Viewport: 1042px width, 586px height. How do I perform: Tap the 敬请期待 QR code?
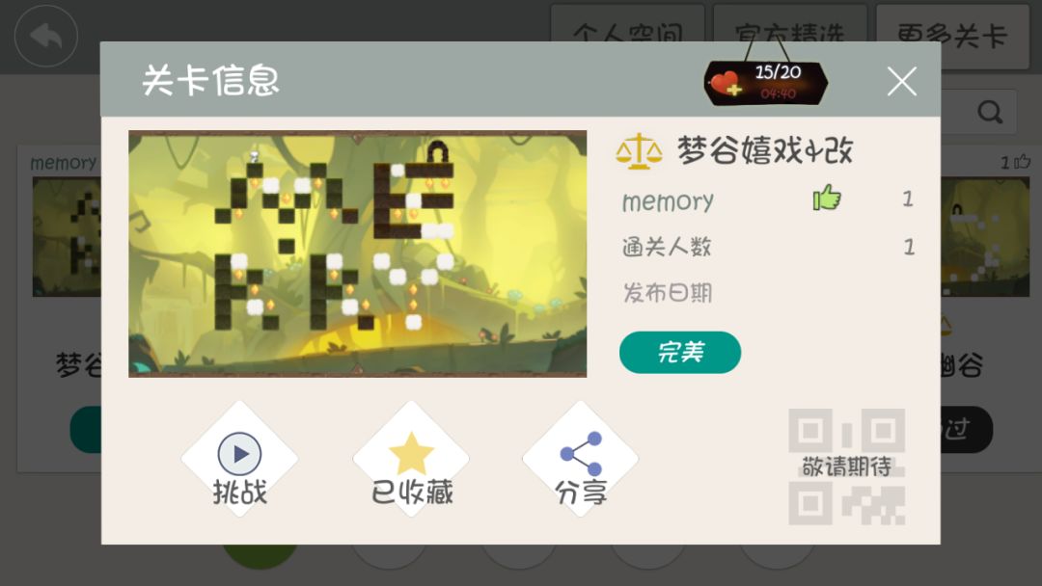pyautogui.click(x=847, y=466)
